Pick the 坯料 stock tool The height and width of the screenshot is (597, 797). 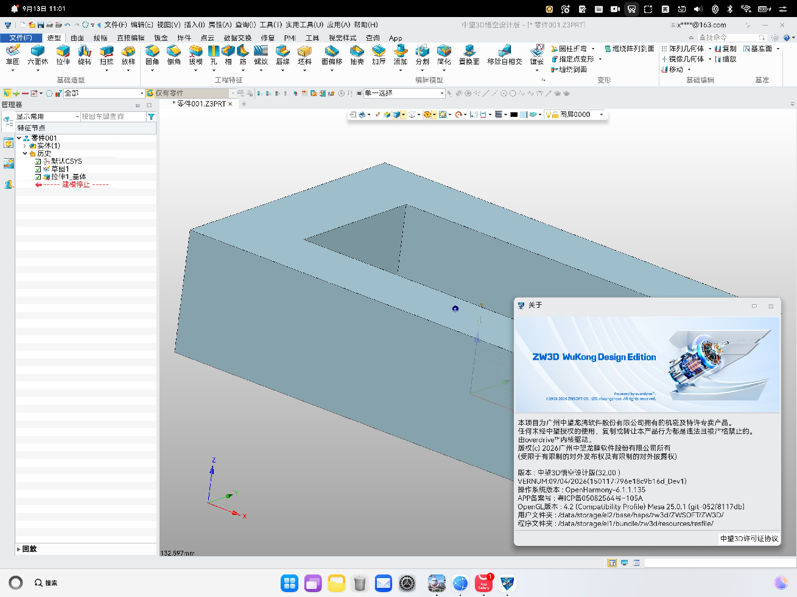(304, 55)
